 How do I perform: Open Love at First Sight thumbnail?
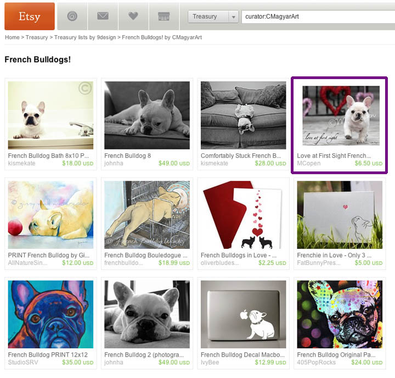point(341,115)
